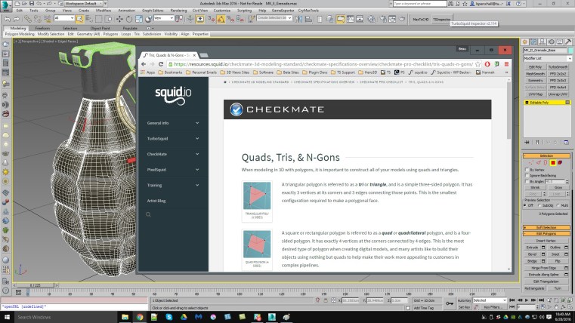Select Vertex sub-object level icon
The width and height of the screenshot is (575, 323).
[531, 162]
